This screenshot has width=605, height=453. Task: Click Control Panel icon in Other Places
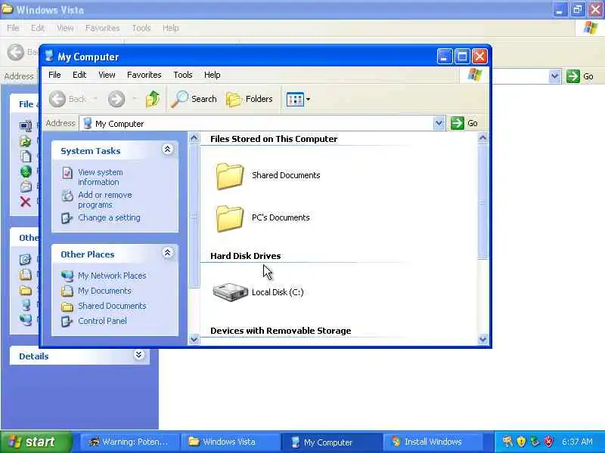[67, 322]
